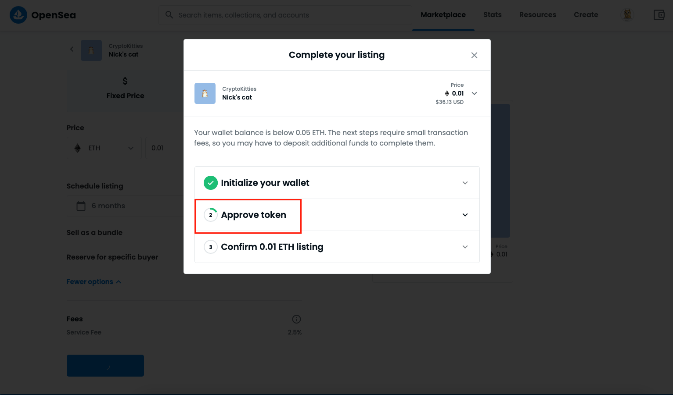Open the wallet icon in header
Viewport: 673px width, 395px height.
659,15
